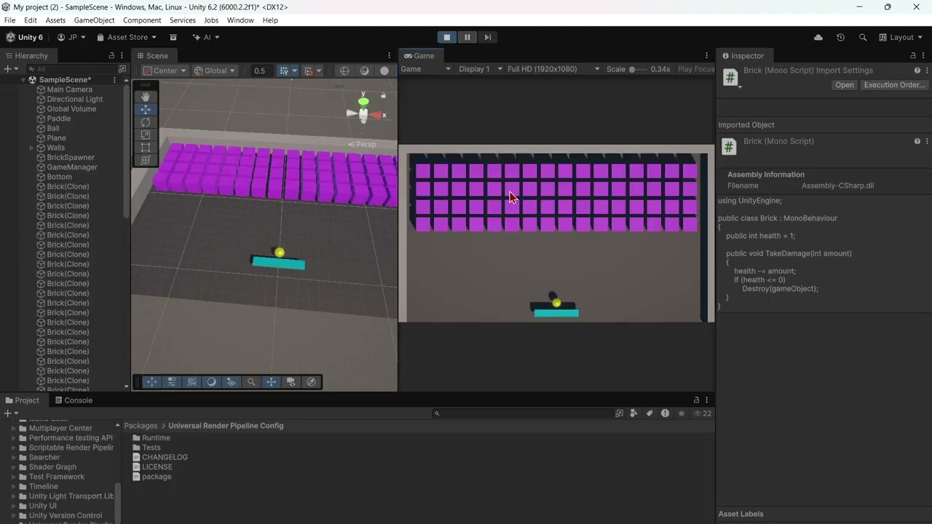The image size is (932, 524).
Task: Click the Brick script icon in Inspector
Action: [x=730, y=77]
